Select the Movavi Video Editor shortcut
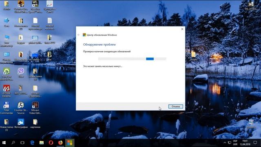Image resolution: width=261 pixels, height=147 pixels. click(35, 108)
